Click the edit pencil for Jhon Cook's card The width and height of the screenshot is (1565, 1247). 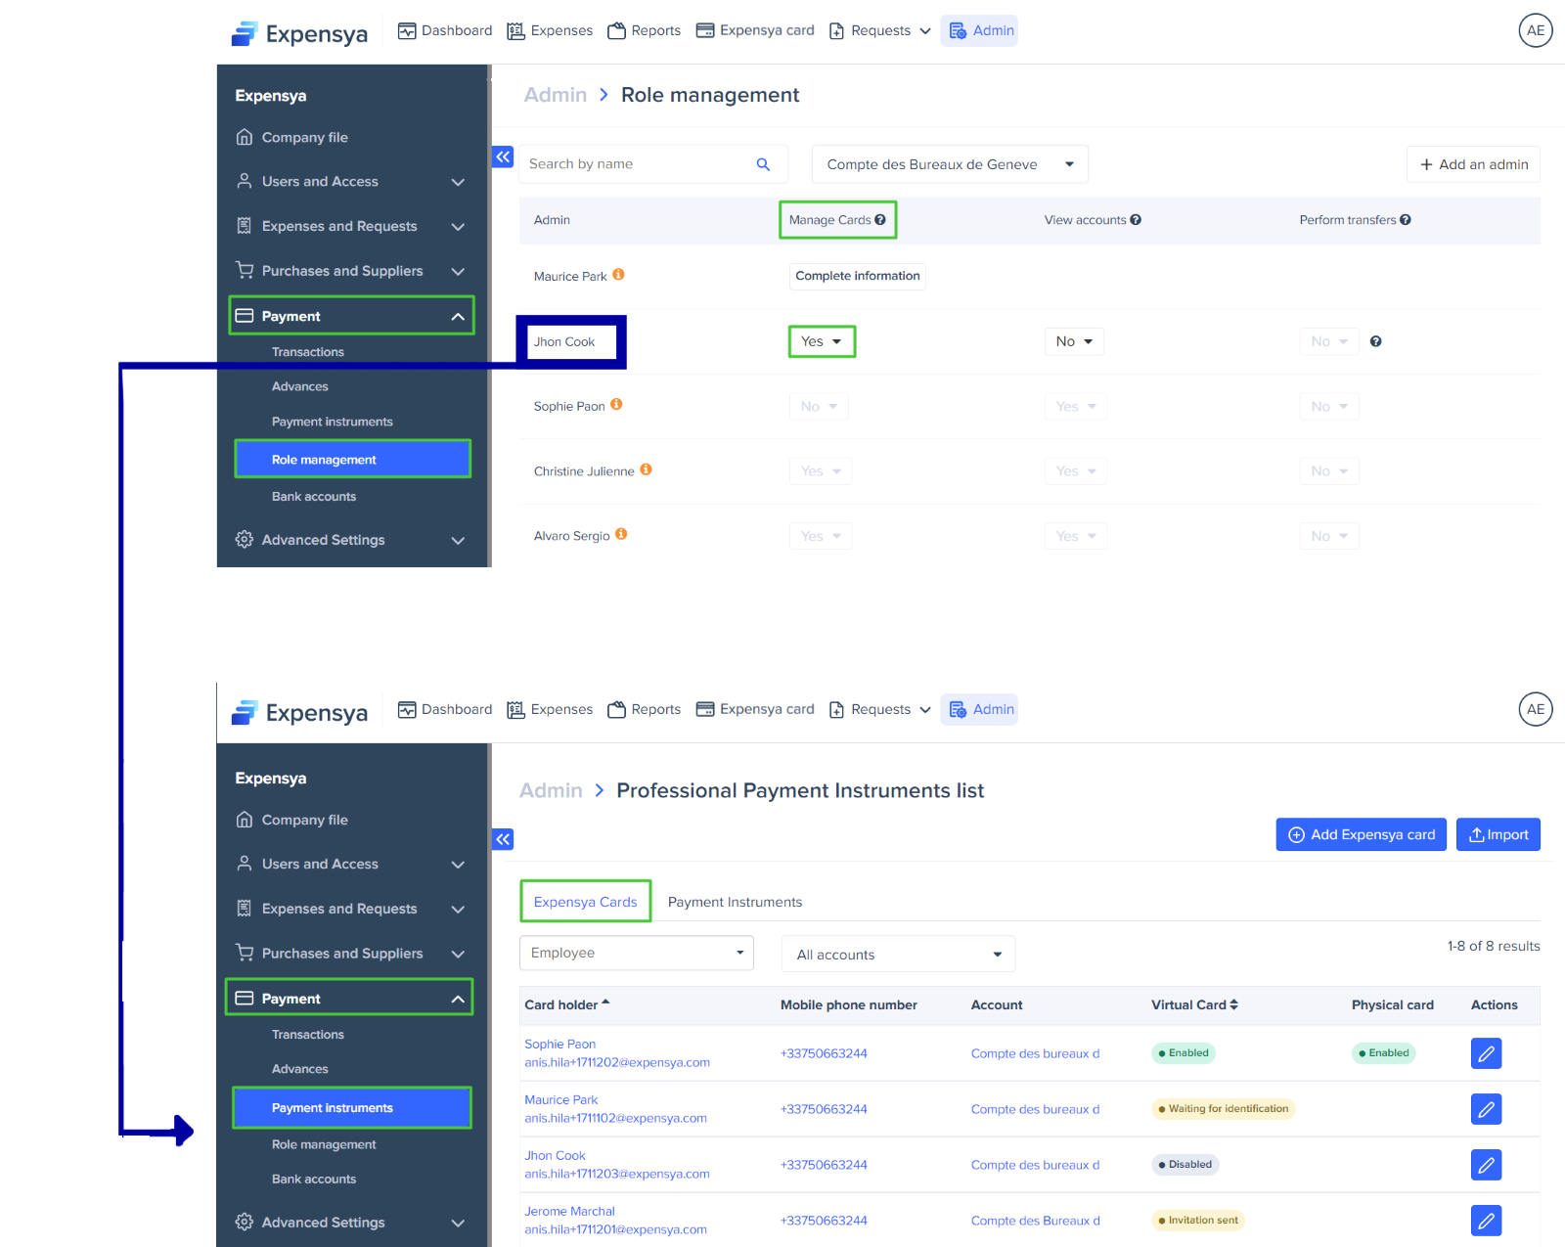point(1486,1165)
